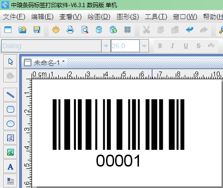223x188 pixels.
Task: Open the 窗口(W) menu
Action: [185, 17]
